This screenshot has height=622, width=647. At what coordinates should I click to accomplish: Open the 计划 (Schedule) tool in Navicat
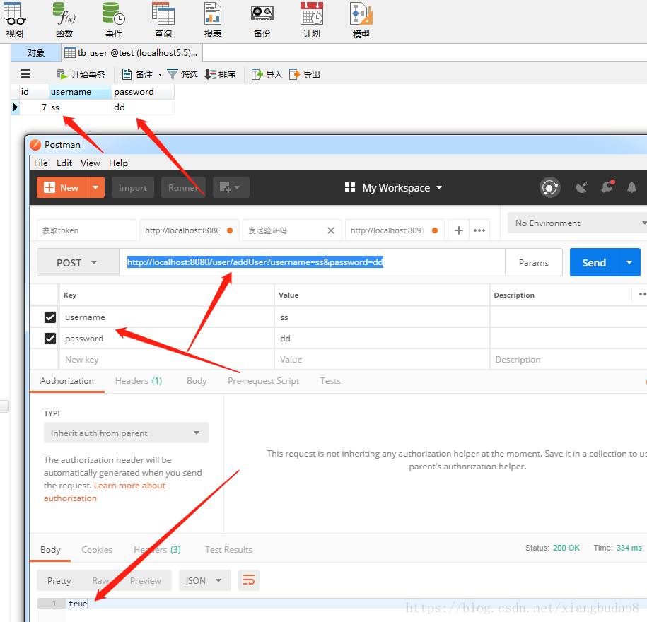pyautogui.click(x=312, y=20)
